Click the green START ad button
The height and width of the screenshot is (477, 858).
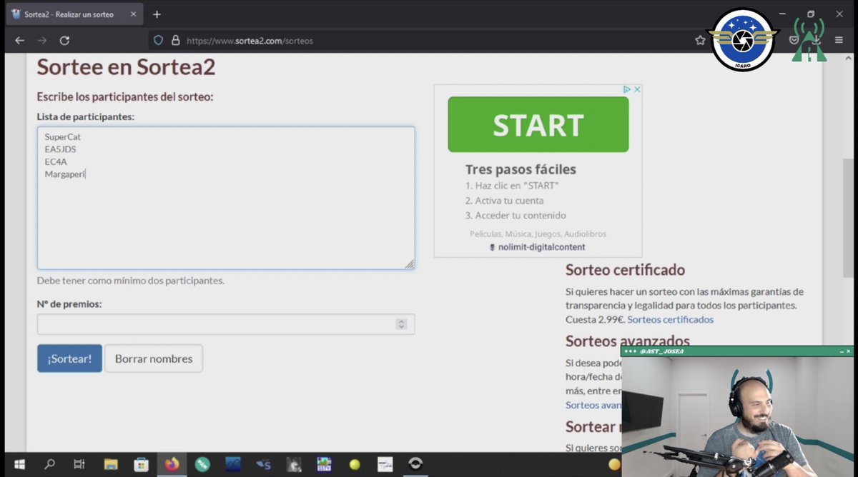(x=538, y=125)
